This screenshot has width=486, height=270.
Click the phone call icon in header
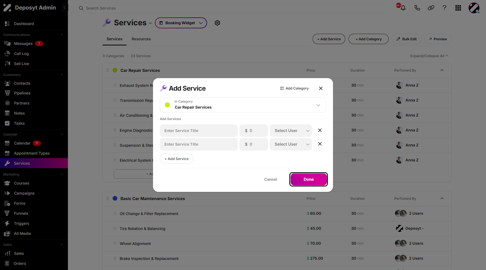tap(417, 8)
